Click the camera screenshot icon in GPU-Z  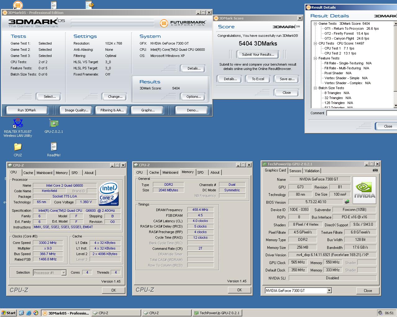(375, 170)
